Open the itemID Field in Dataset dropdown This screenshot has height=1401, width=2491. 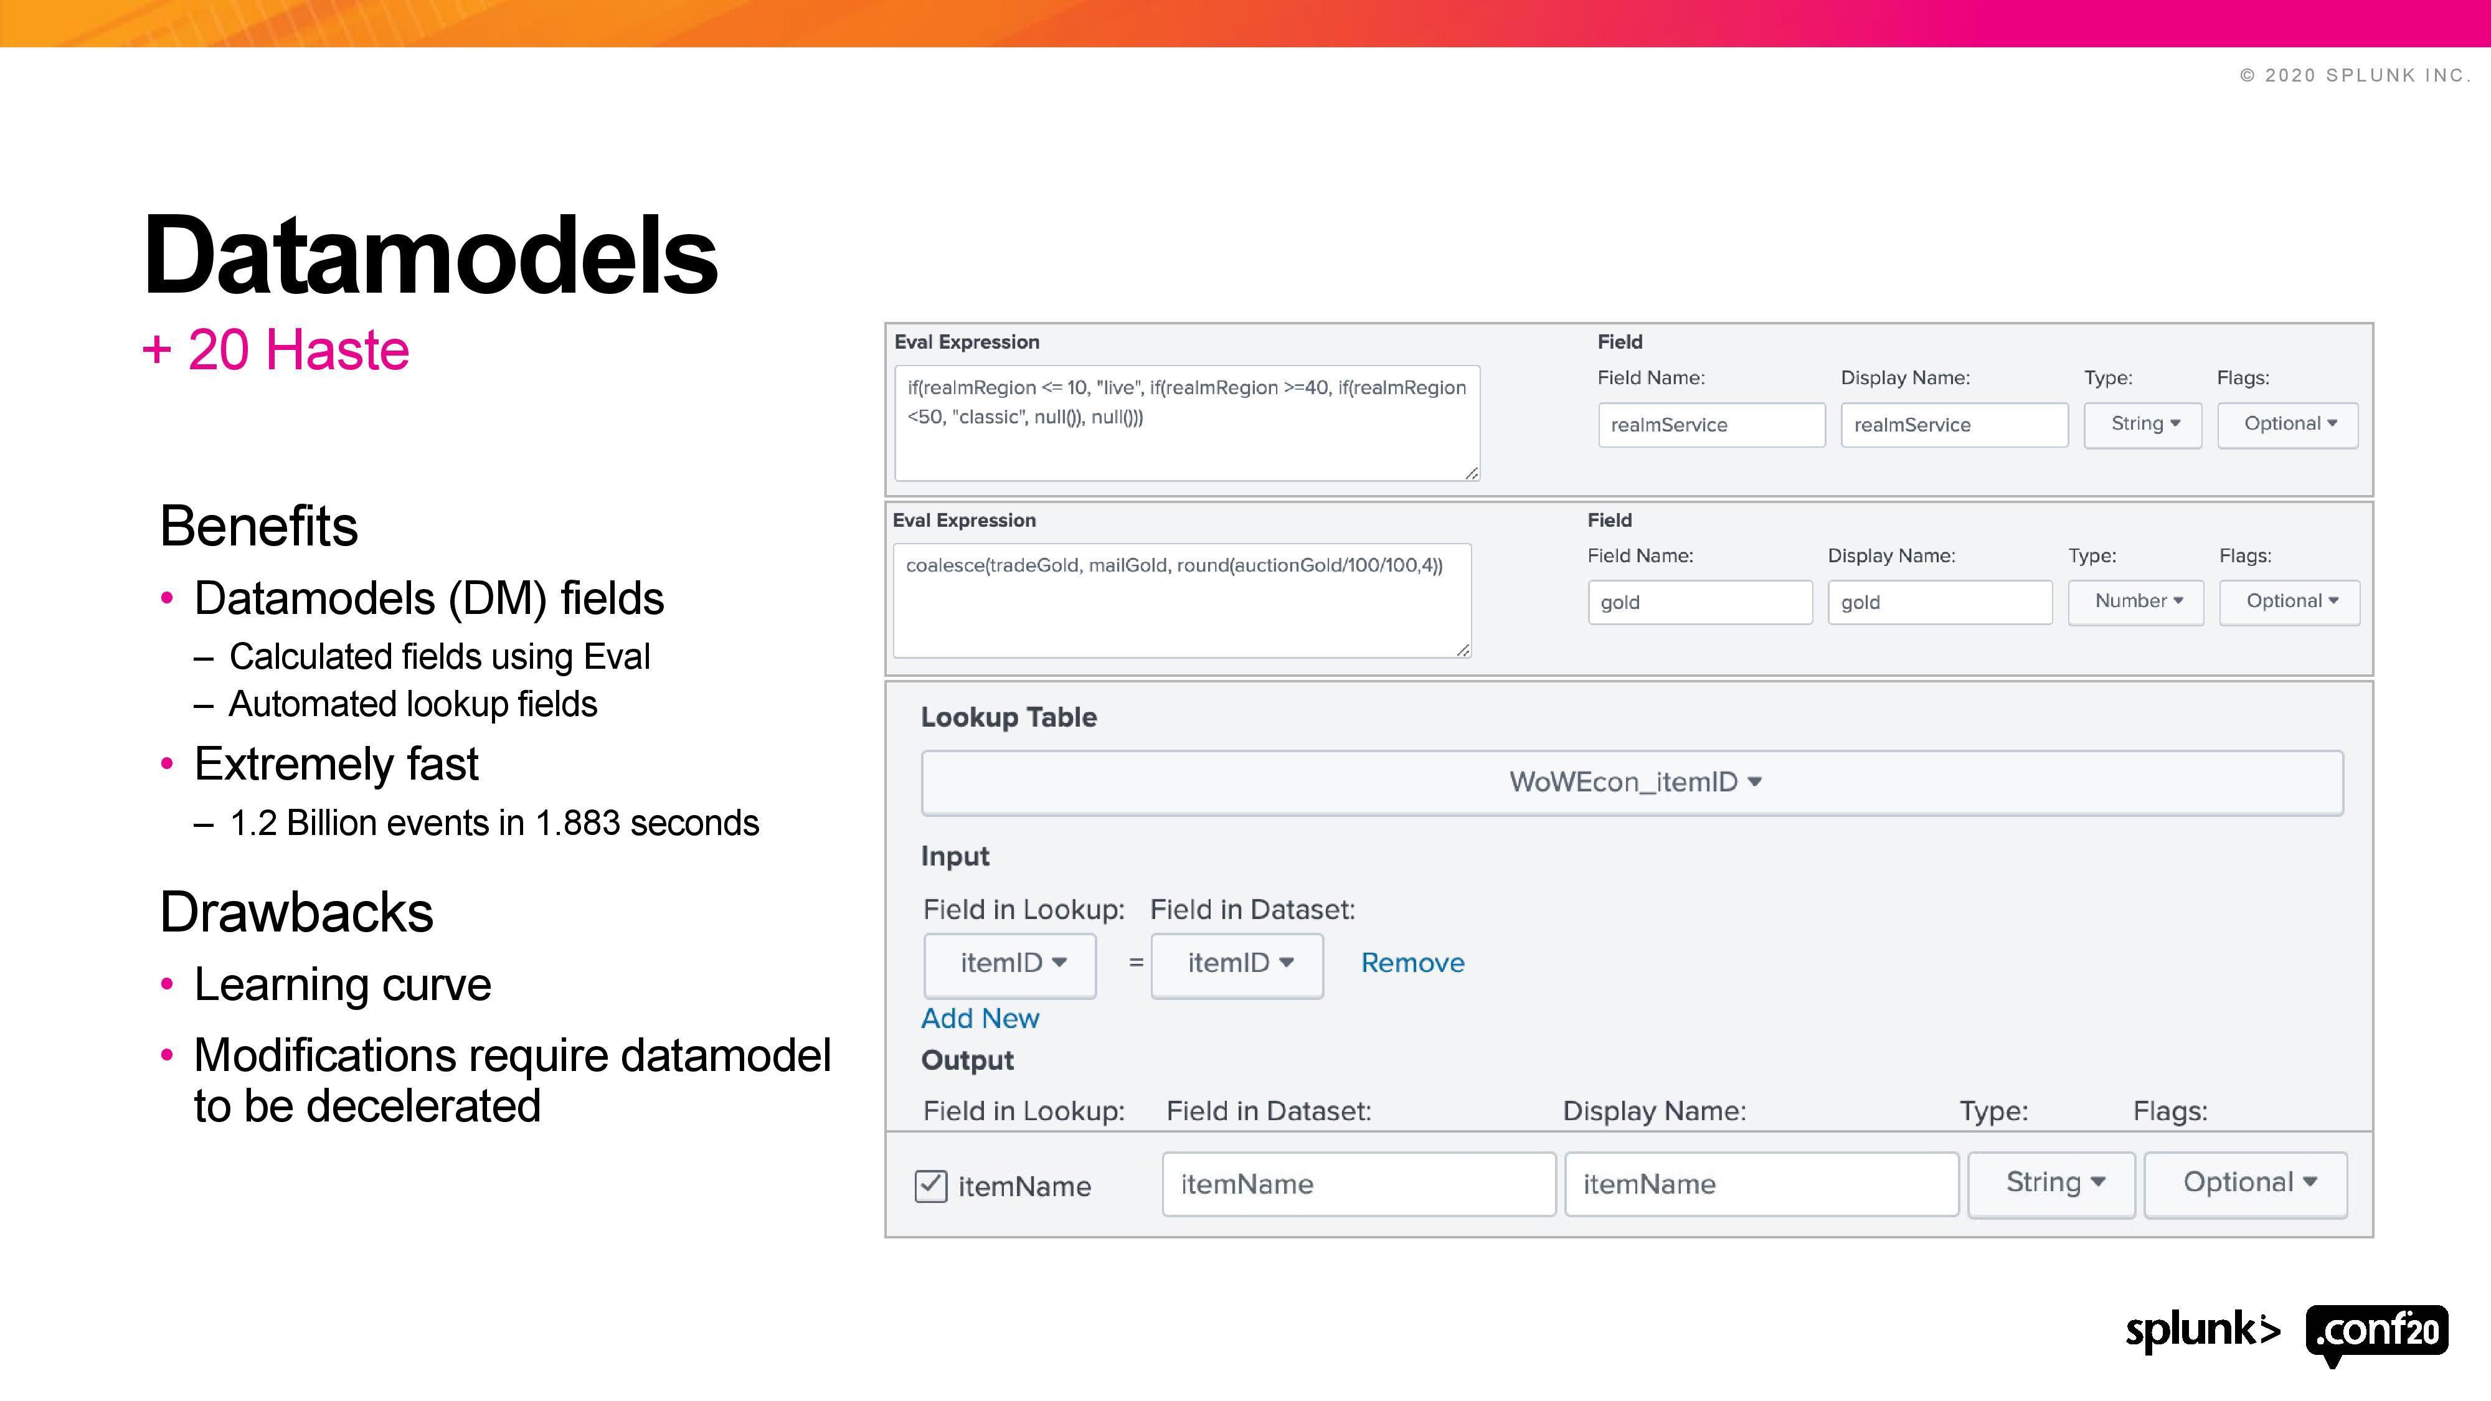tap(1238, 963)
